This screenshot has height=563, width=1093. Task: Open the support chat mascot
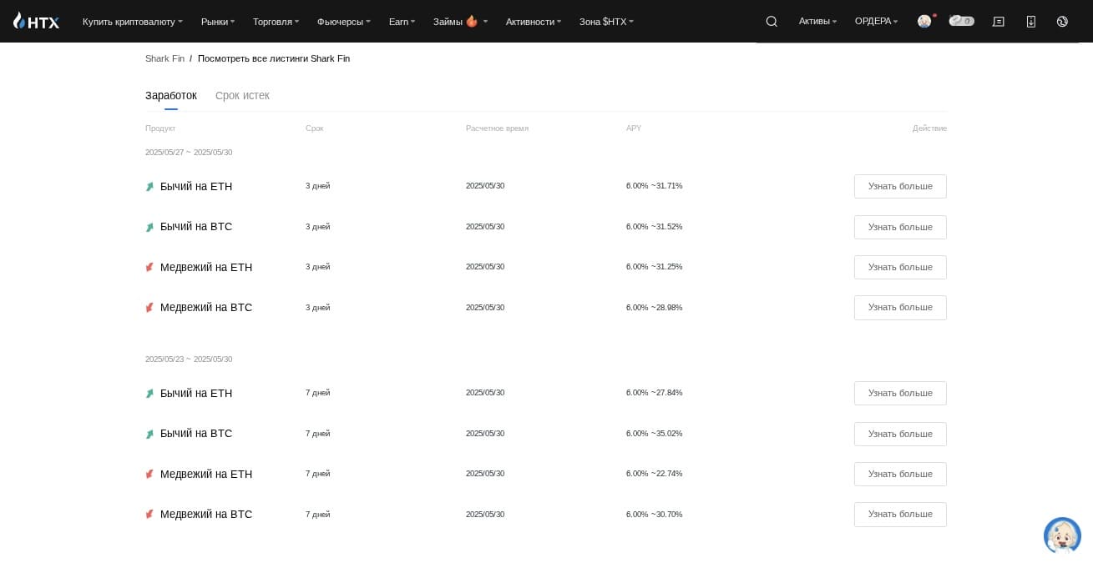point(1062,535)
